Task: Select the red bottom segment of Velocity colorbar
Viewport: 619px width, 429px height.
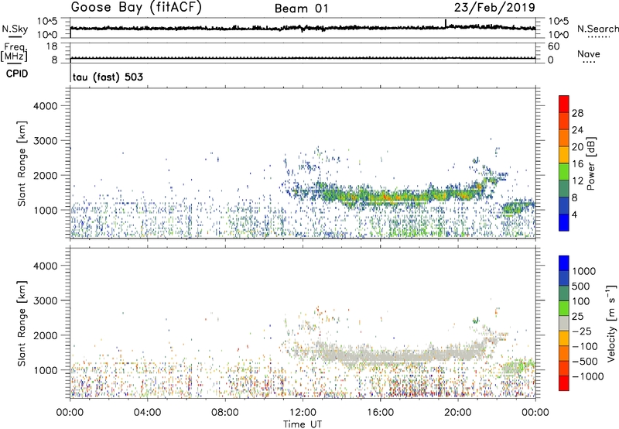Action: point(564,383)
